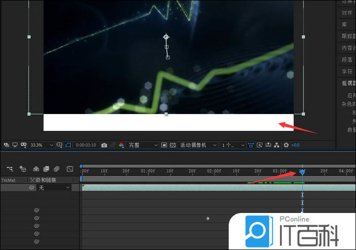Select the teal layer duration bar
This screenshot has width=356, height=250.
(x=219, y=188)
